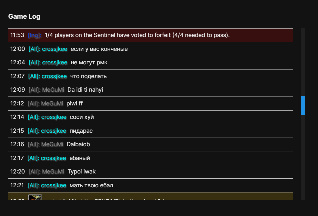The width and height of the screenshot is (318, 216).
Task: Click MeGuMi's name in the 12:09 message
Action: [53, 90]
